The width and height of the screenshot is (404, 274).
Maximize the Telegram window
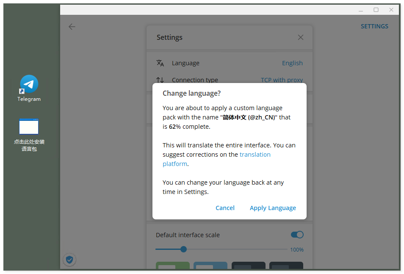pos(376,10)
